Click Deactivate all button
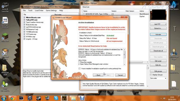 [158, 51]
